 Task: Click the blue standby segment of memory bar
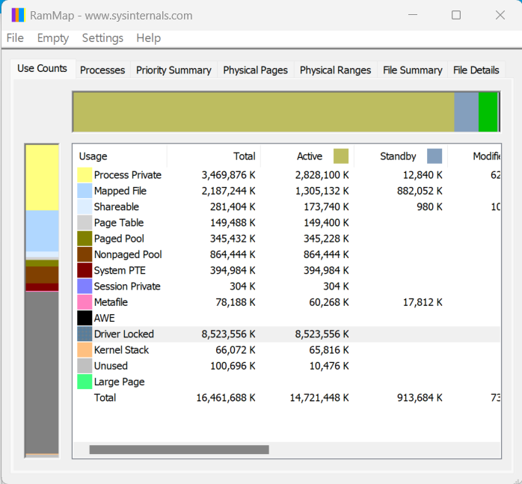466,112
